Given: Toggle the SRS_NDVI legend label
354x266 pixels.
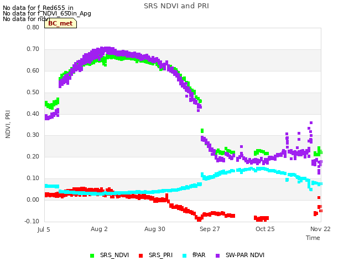Looking at the screenshot, I should point(114,255).
